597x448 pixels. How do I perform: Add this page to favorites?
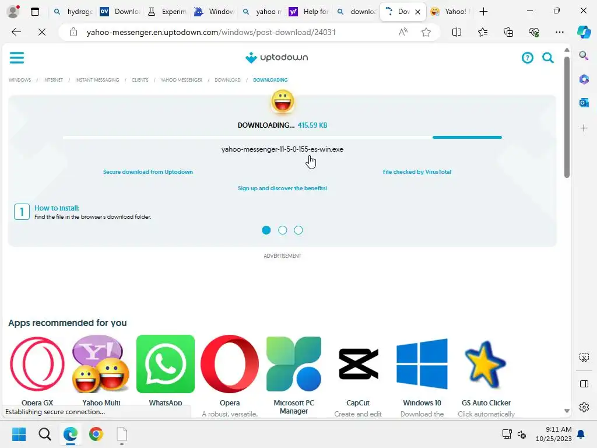click(x=426, y=32)
